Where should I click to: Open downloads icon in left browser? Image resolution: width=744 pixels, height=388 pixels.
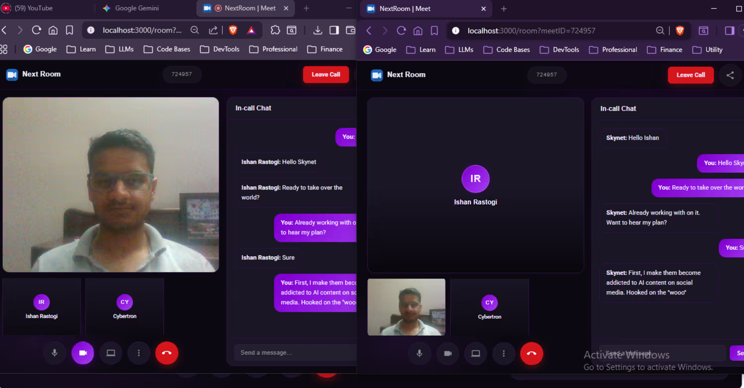pyautogui.click(x=318, y=30)
